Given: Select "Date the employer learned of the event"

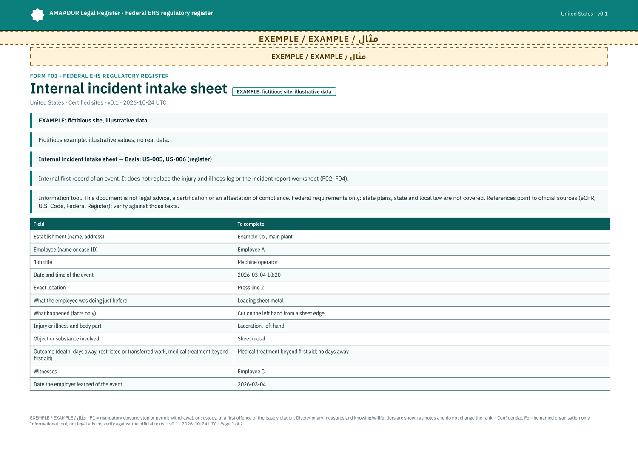Looking at the screenshot, I should tap(132, 384).
